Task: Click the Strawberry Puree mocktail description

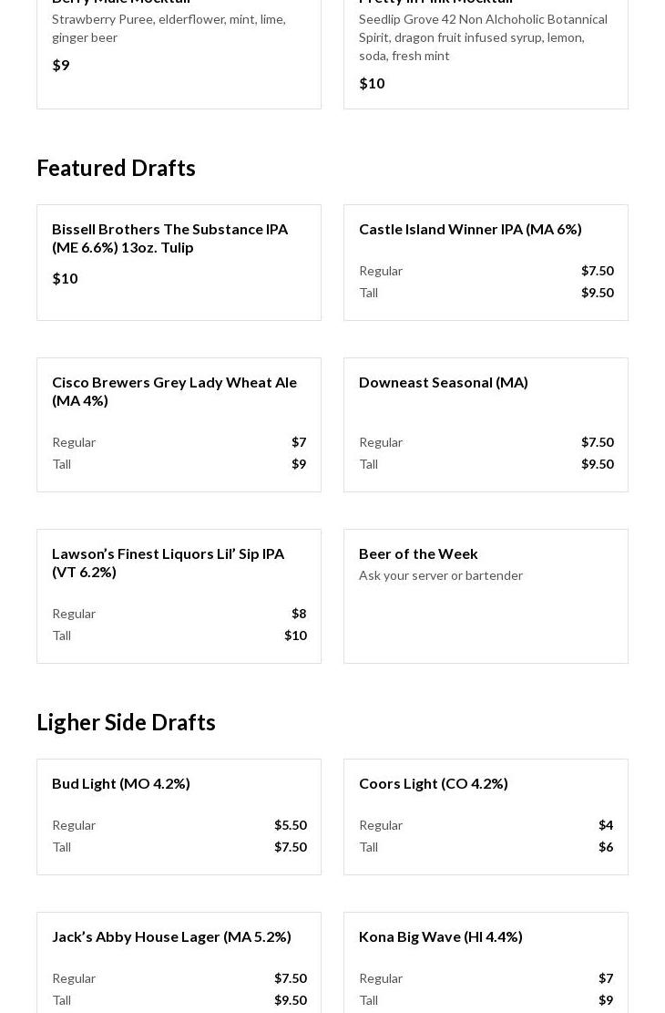Action: tap(169, 28)
